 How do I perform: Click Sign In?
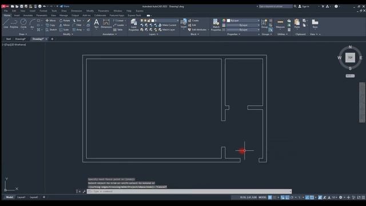click(304, 6)
